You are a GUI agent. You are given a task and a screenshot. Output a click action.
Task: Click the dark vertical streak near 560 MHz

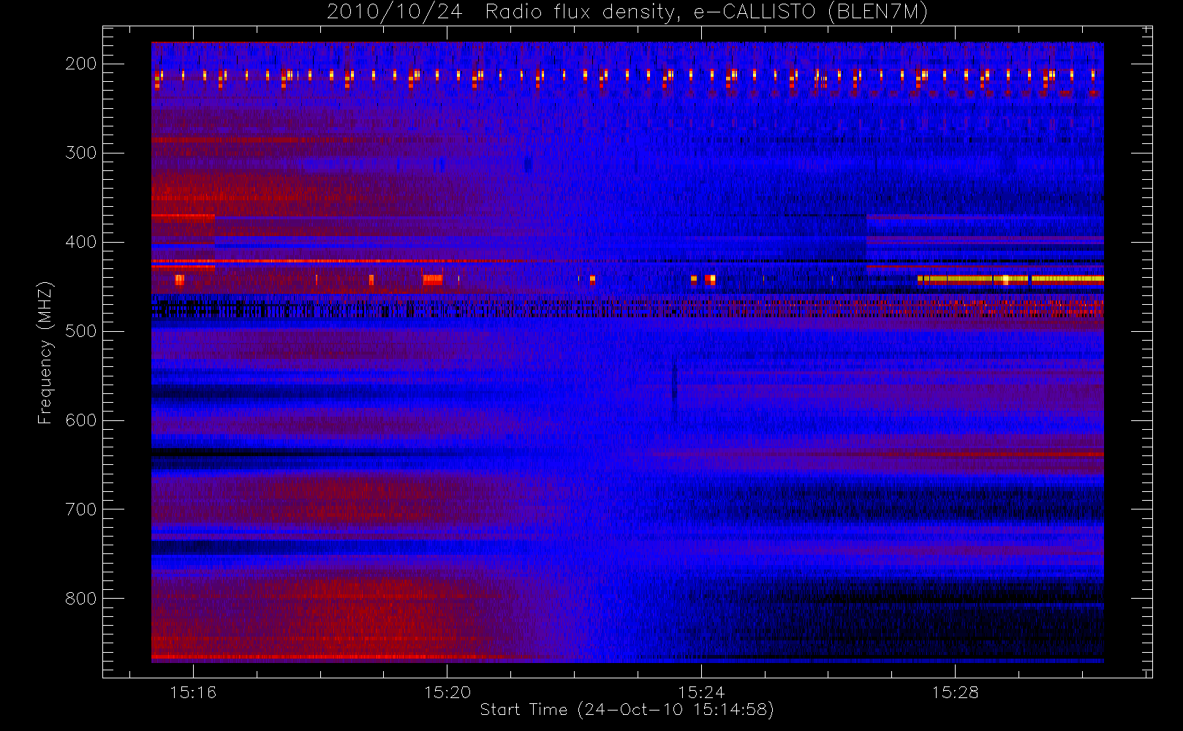[x=674, y=391]
